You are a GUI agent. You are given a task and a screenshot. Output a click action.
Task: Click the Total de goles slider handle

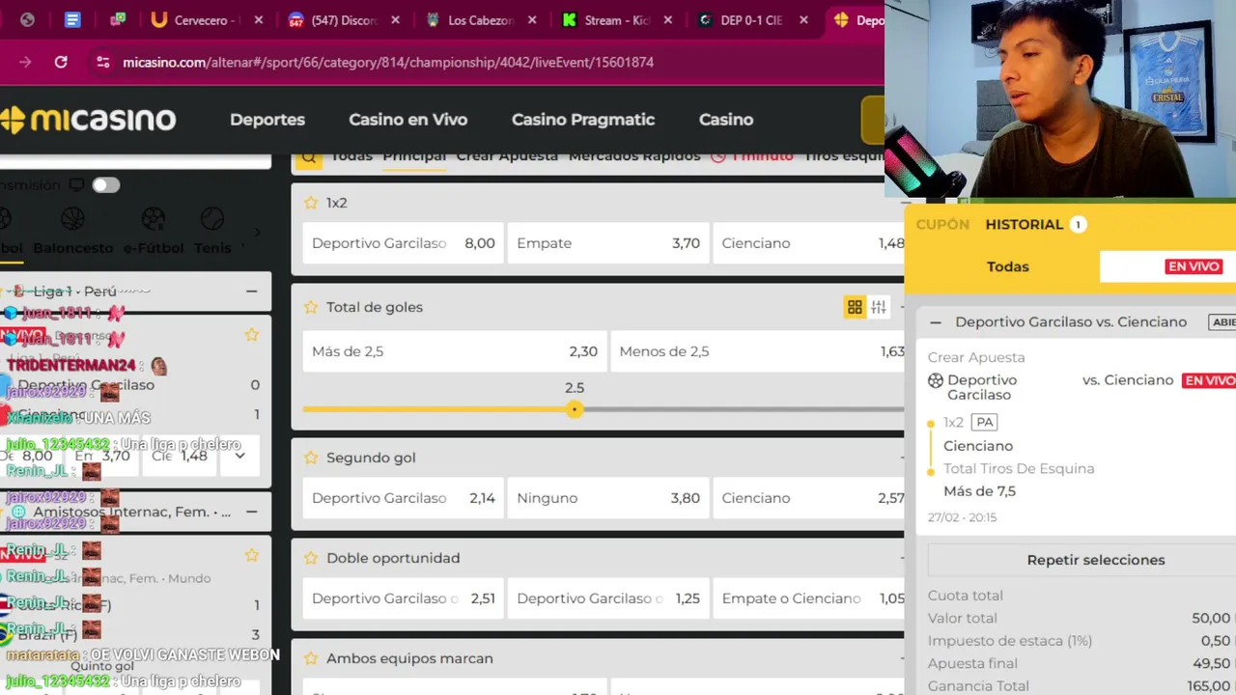(x=575, y=409)
